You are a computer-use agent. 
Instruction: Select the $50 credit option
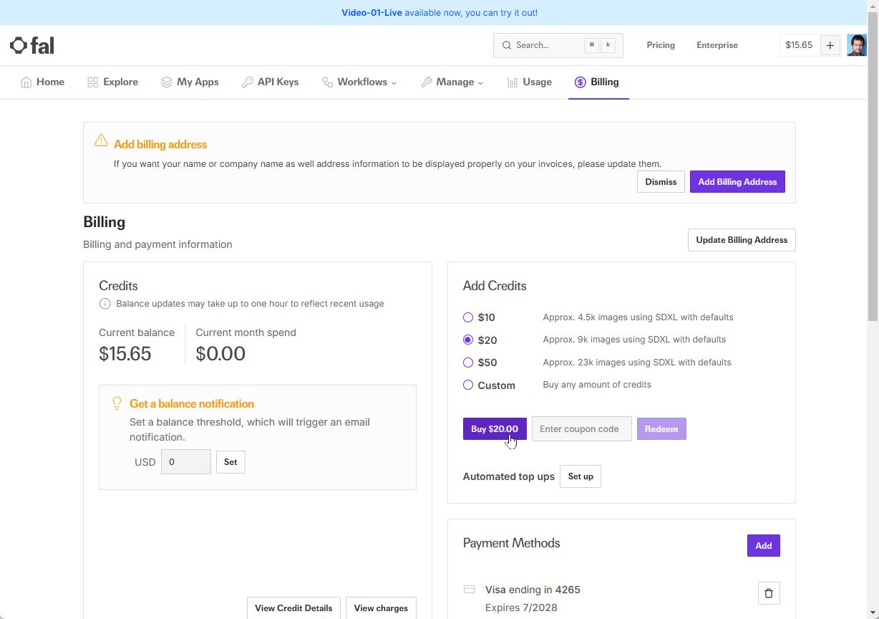coord(468,363)
